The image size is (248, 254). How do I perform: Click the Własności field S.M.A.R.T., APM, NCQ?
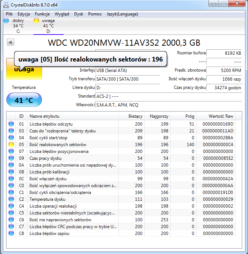coord(168,105)
